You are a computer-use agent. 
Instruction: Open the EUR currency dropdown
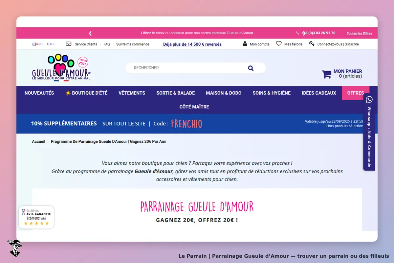51,44
